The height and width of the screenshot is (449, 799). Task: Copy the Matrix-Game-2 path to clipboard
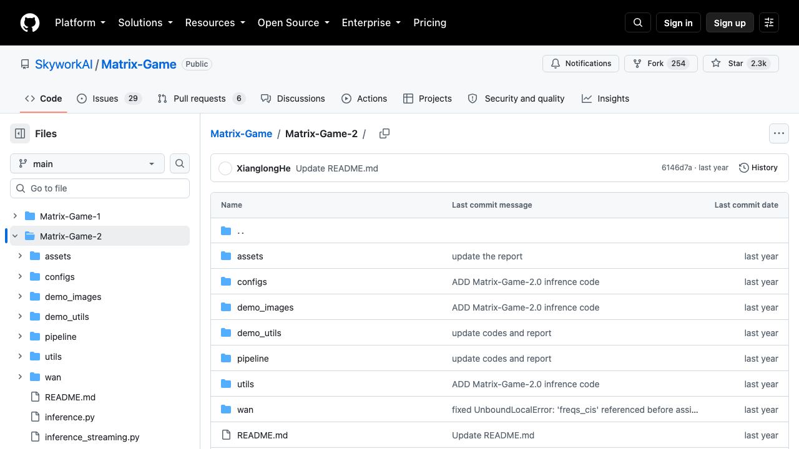point(385,133)
